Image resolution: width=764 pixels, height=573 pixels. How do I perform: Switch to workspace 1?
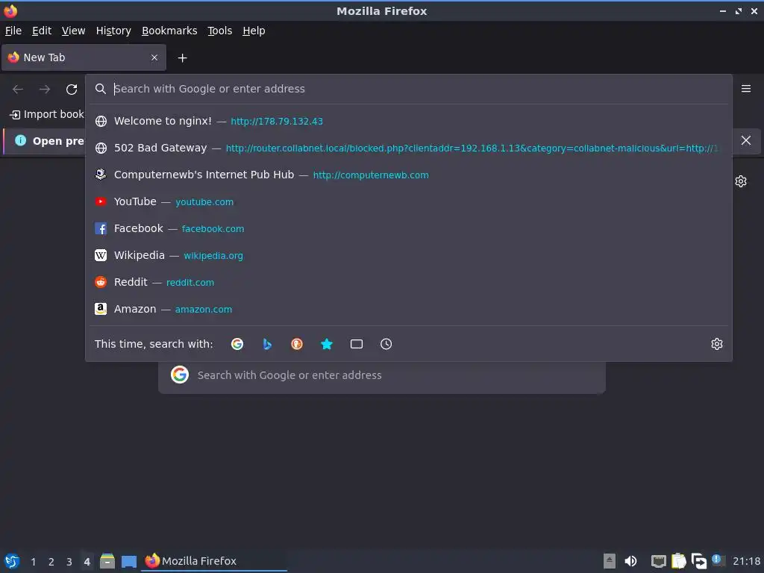point(34,562)
